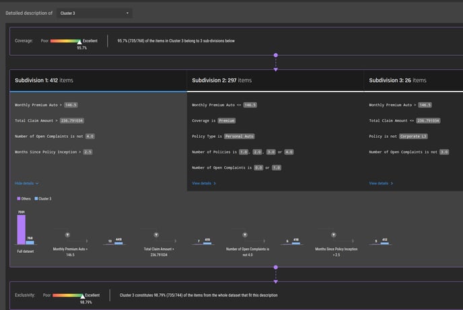The image size is (463, 310).
Task: Click the 146.5 value chip in Subdivision 3
Action: pos(425,105)
